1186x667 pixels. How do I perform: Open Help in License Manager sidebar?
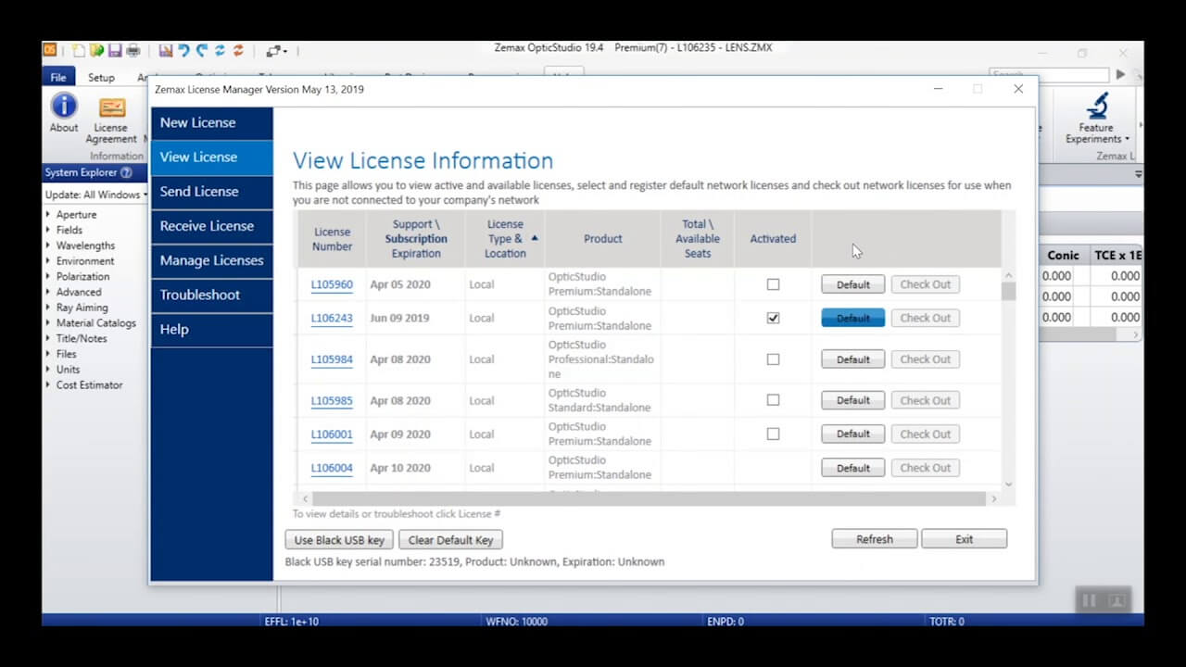tap(212, 329)
